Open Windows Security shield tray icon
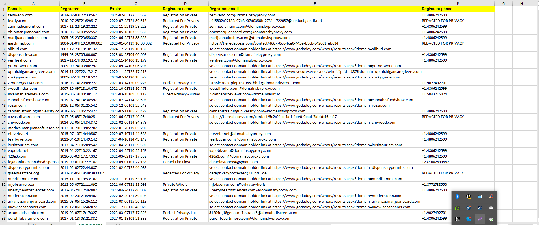The width and height of the screenshot is (539, 225). 469,196
